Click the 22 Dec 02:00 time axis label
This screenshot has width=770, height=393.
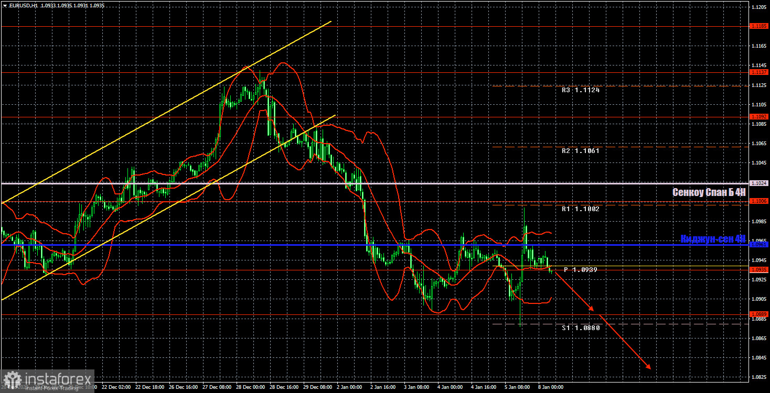(115, 387)
